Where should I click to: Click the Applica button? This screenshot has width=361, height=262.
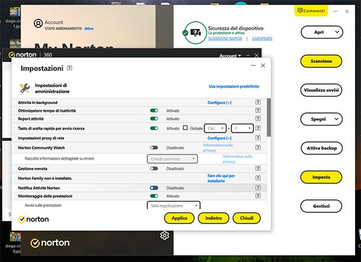(179, 218)
